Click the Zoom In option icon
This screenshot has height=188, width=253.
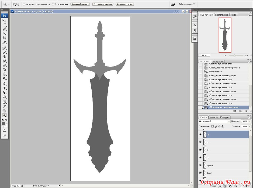coord(14,4)
